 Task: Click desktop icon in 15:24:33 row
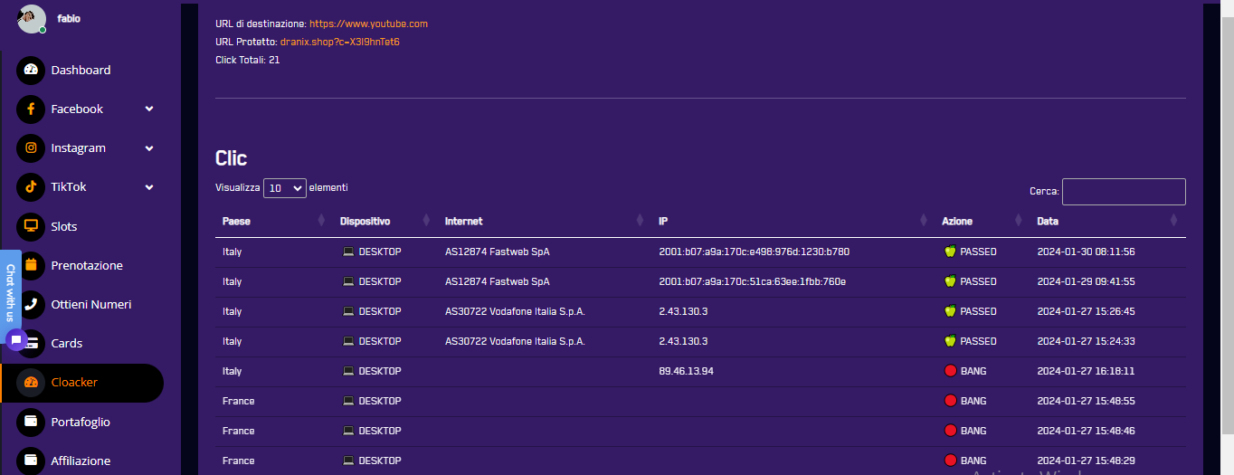point(347,341)
